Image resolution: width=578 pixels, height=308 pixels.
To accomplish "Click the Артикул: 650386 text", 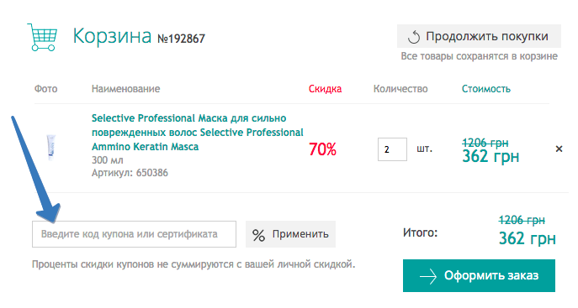I will click(x=130, y=173).
